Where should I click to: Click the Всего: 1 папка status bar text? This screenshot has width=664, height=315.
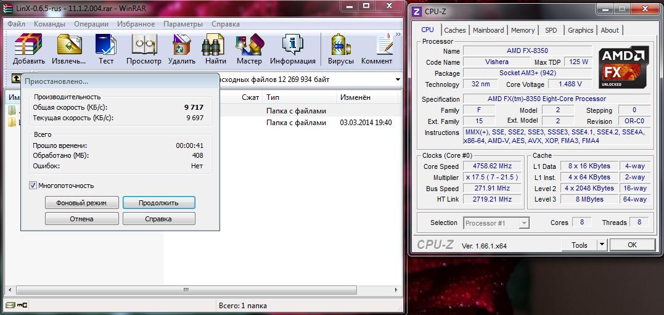coord(243,305)
